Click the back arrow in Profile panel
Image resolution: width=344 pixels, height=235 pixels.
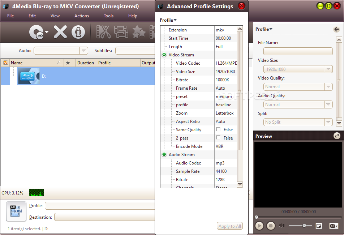[x=336, y=29]
